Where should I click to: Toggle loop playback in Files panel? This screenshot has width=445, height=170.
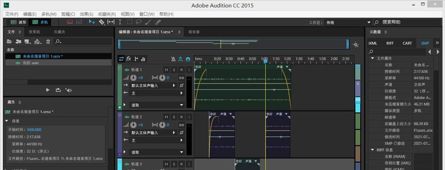click(58, 90)
